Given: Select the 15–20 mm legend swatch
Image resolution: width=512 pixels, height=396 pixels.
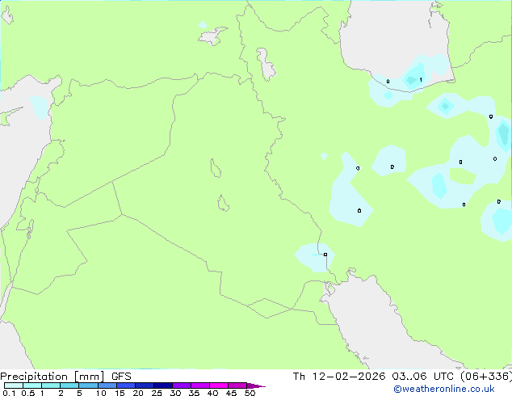Looking at the screenshot, I should click(x=125, y=385).
